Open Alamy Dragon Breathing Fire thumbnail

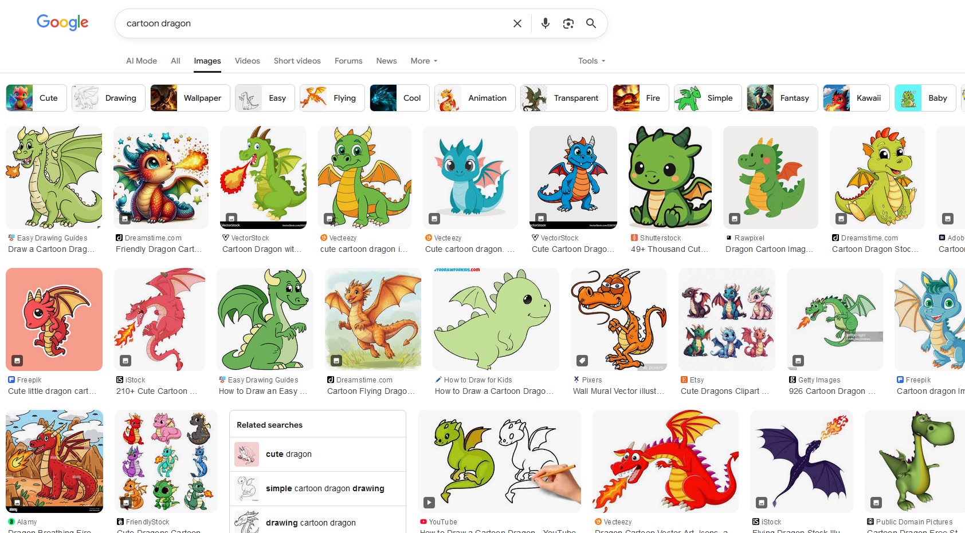click(x=54, y=461)
